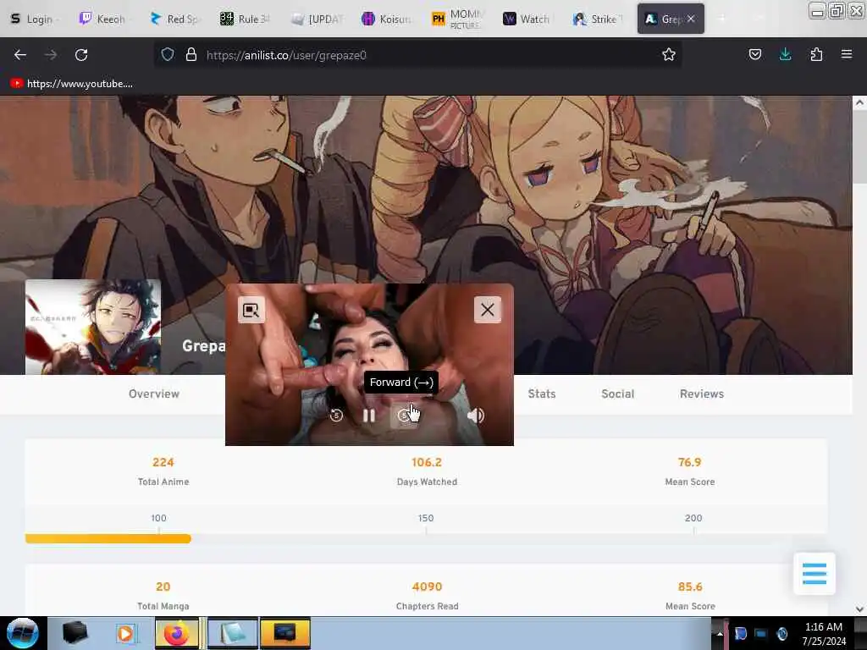Click the address bar URL field
This screenshot has height=650, width=867.
[417, 55]
